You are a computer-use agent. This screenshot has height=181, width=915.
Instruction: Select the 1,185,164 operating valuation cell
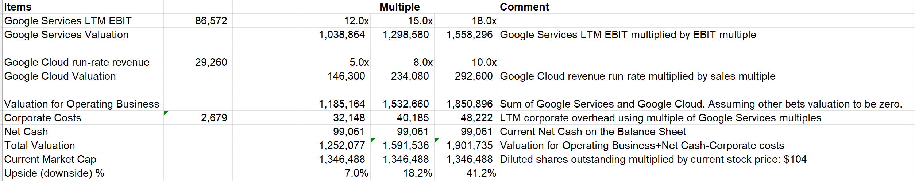tap(336, 104)
